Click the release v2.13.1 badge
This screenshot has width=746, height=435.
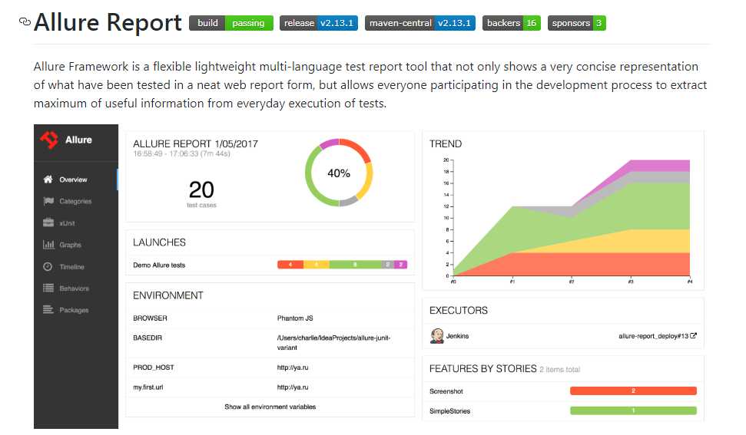pos(319,23)
